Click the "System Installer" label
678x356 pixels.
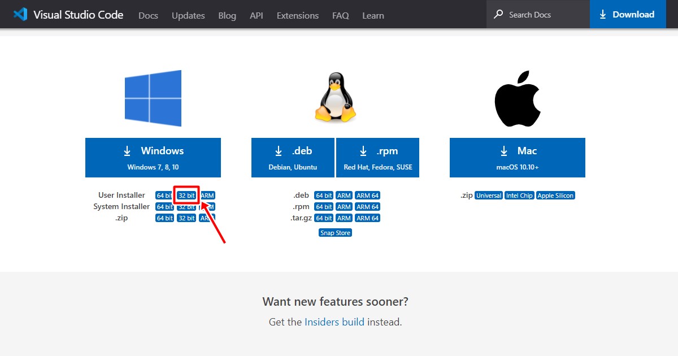point(122,207)
